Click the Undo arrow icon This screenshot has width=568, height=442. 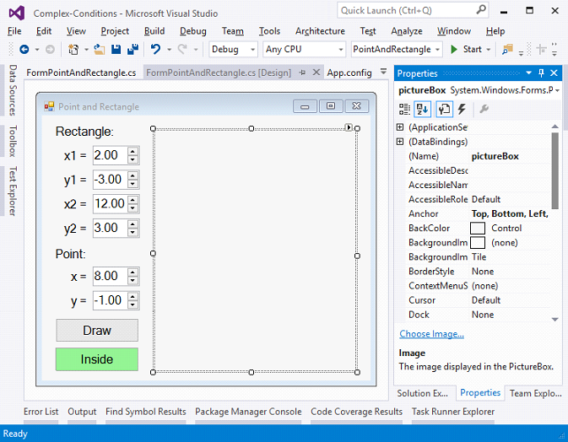coord(156,49)
